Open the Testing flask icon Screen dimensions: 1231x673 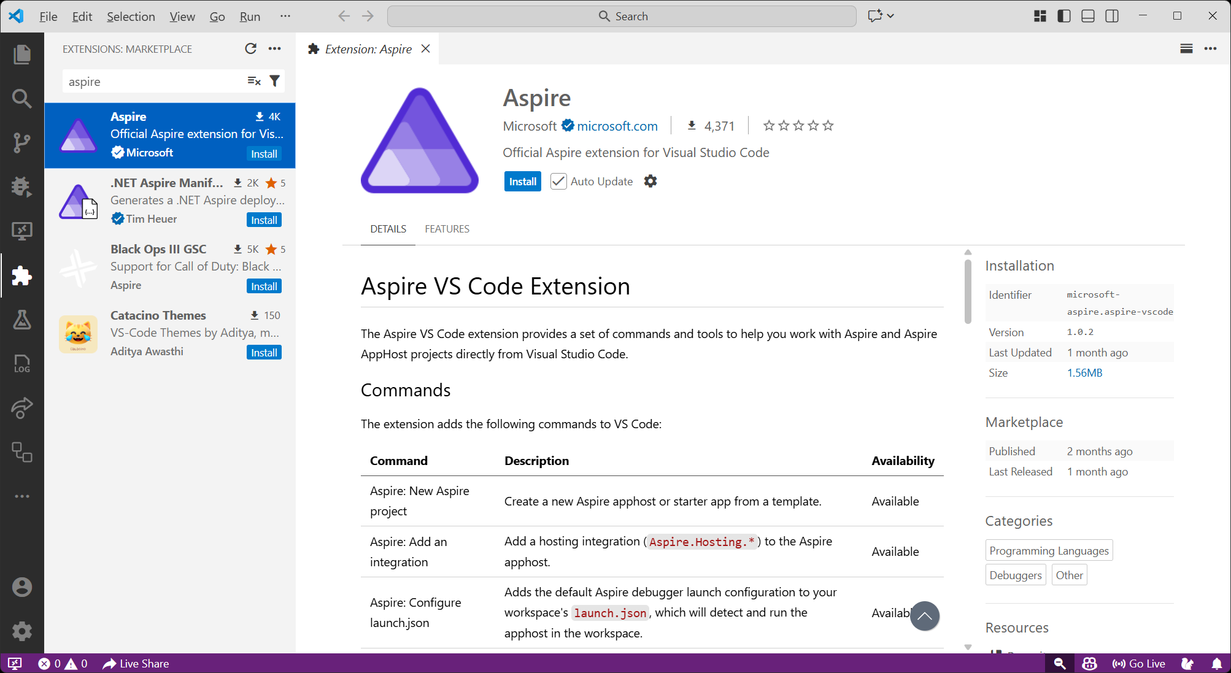click(22, 320)
